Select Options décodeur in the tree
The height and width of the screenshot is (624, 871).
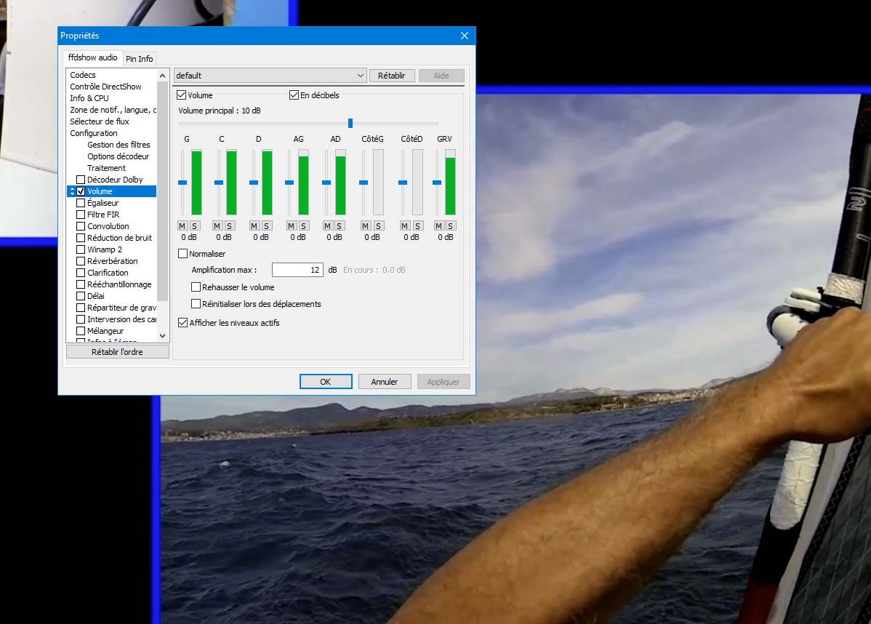pos(119,156)
